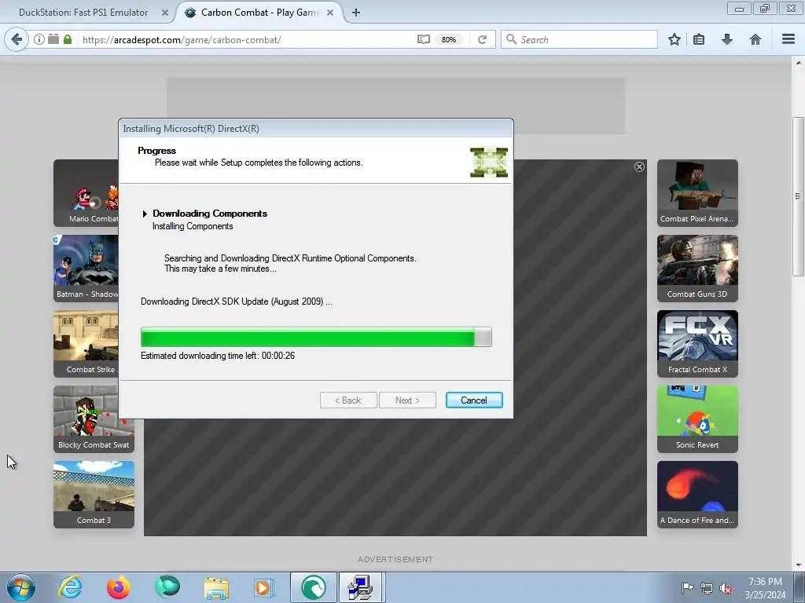Click the URL address field
Screen dimensions: 805x603
click(246, 39)
